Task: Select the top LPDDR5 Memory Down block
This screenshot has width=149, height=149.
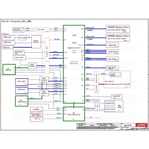Action: [118, 29]
